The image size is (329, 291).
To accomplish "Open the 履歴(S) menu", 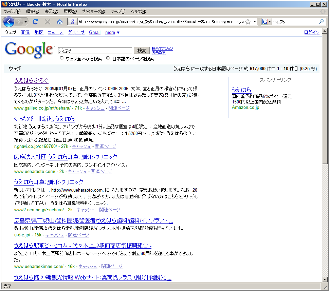I will [70, 12].
